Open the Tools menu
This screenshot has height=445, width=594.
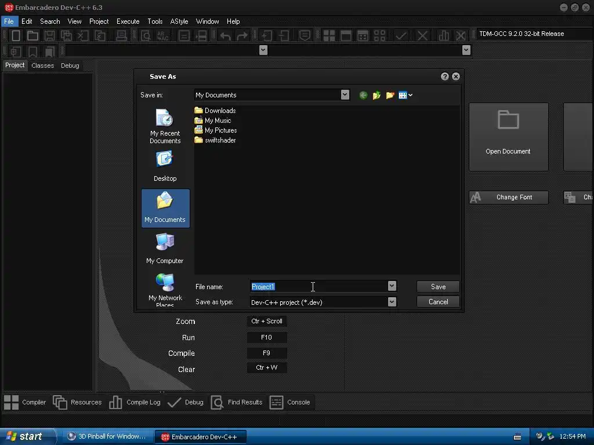[155, 21]
